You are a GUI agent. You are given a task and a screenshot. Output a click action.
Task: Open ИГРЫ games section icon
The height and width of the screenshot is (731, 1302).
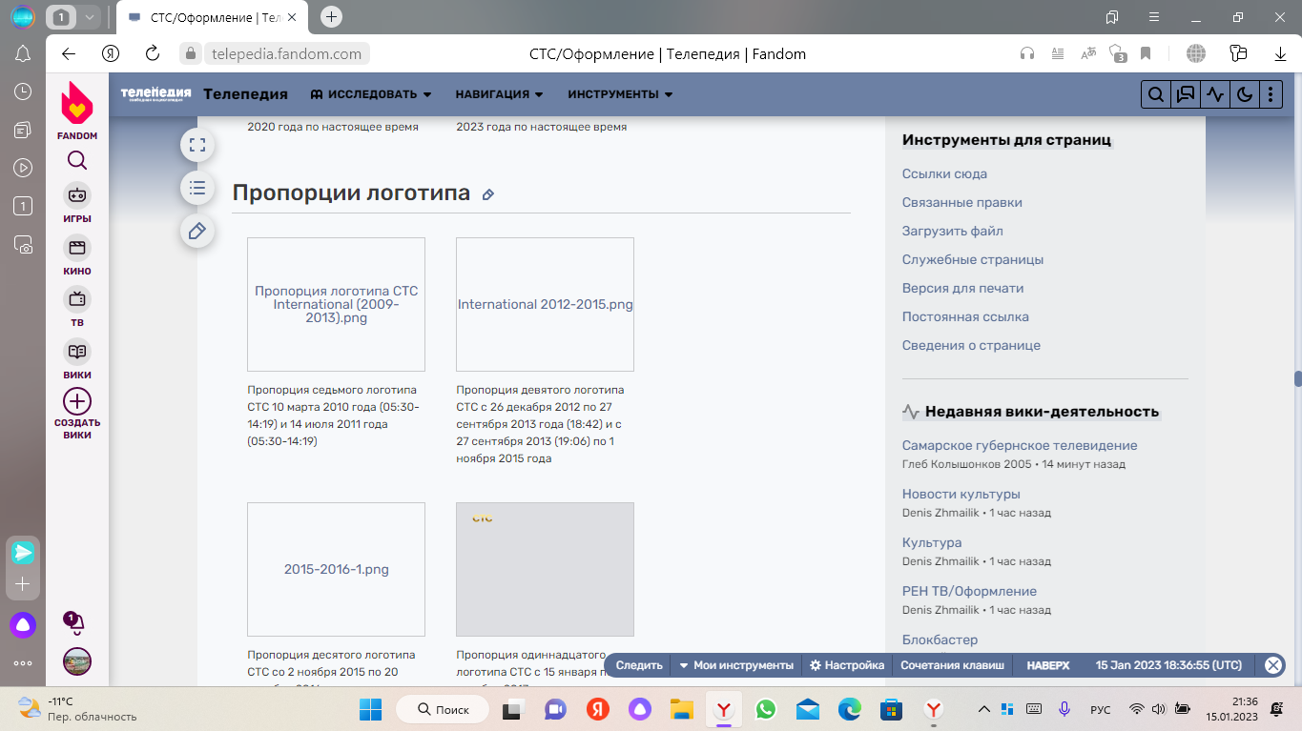(x=77, y=195)
